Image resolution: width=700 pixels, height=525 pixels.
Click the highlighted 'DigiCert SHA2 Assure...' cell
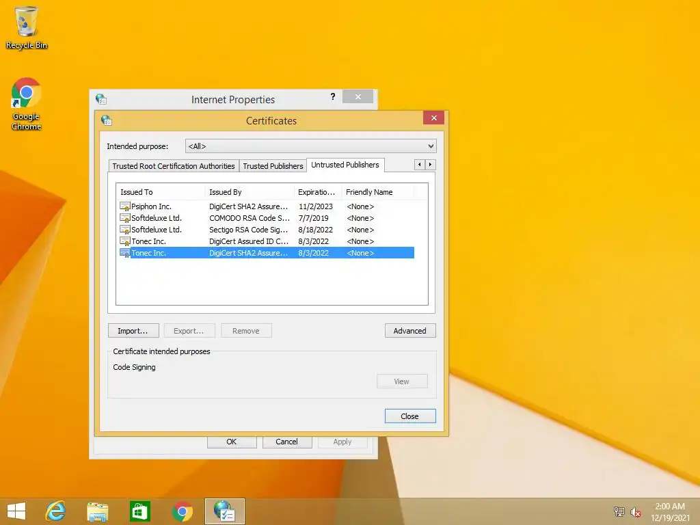(x=249, y=253)
